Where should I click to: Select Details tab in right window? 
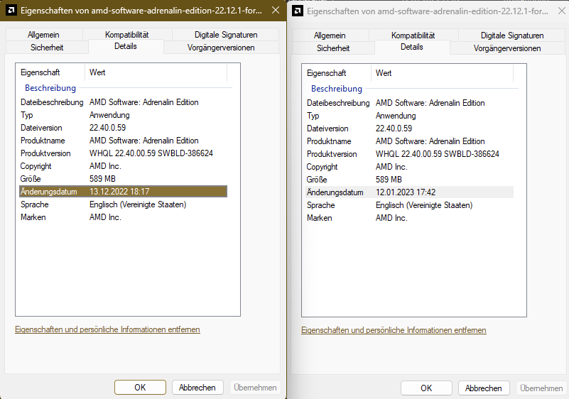pyautogui.click(x=412, y=47)
